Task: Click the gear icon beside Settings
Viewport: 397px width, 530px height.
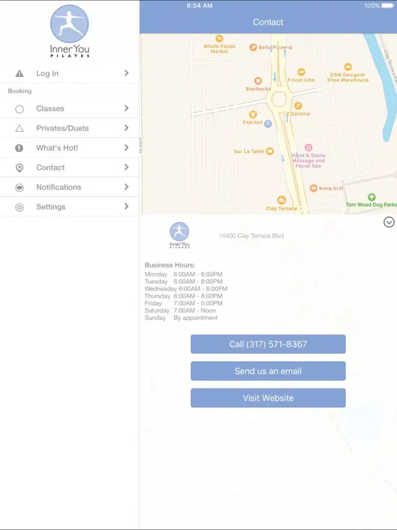Action: 20,207
